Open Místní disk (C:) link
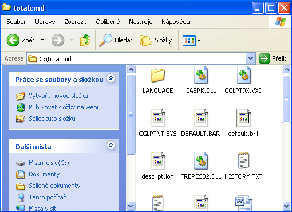 pyautogui.click(x=49, y=163)
